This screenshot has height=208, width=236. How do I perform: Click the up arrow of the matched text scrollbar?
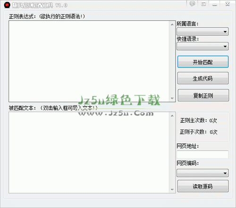click(172, 116)
